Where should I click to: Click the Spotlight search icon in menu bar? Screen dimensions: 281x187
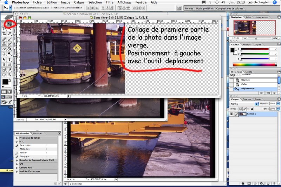coord(275,2)
